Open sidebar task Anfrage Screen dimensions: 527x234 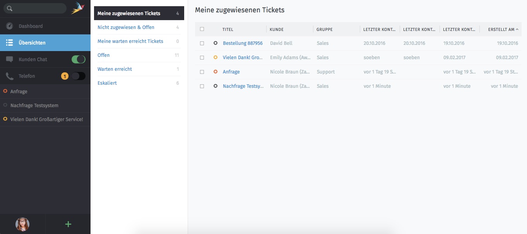coord(45,91)
